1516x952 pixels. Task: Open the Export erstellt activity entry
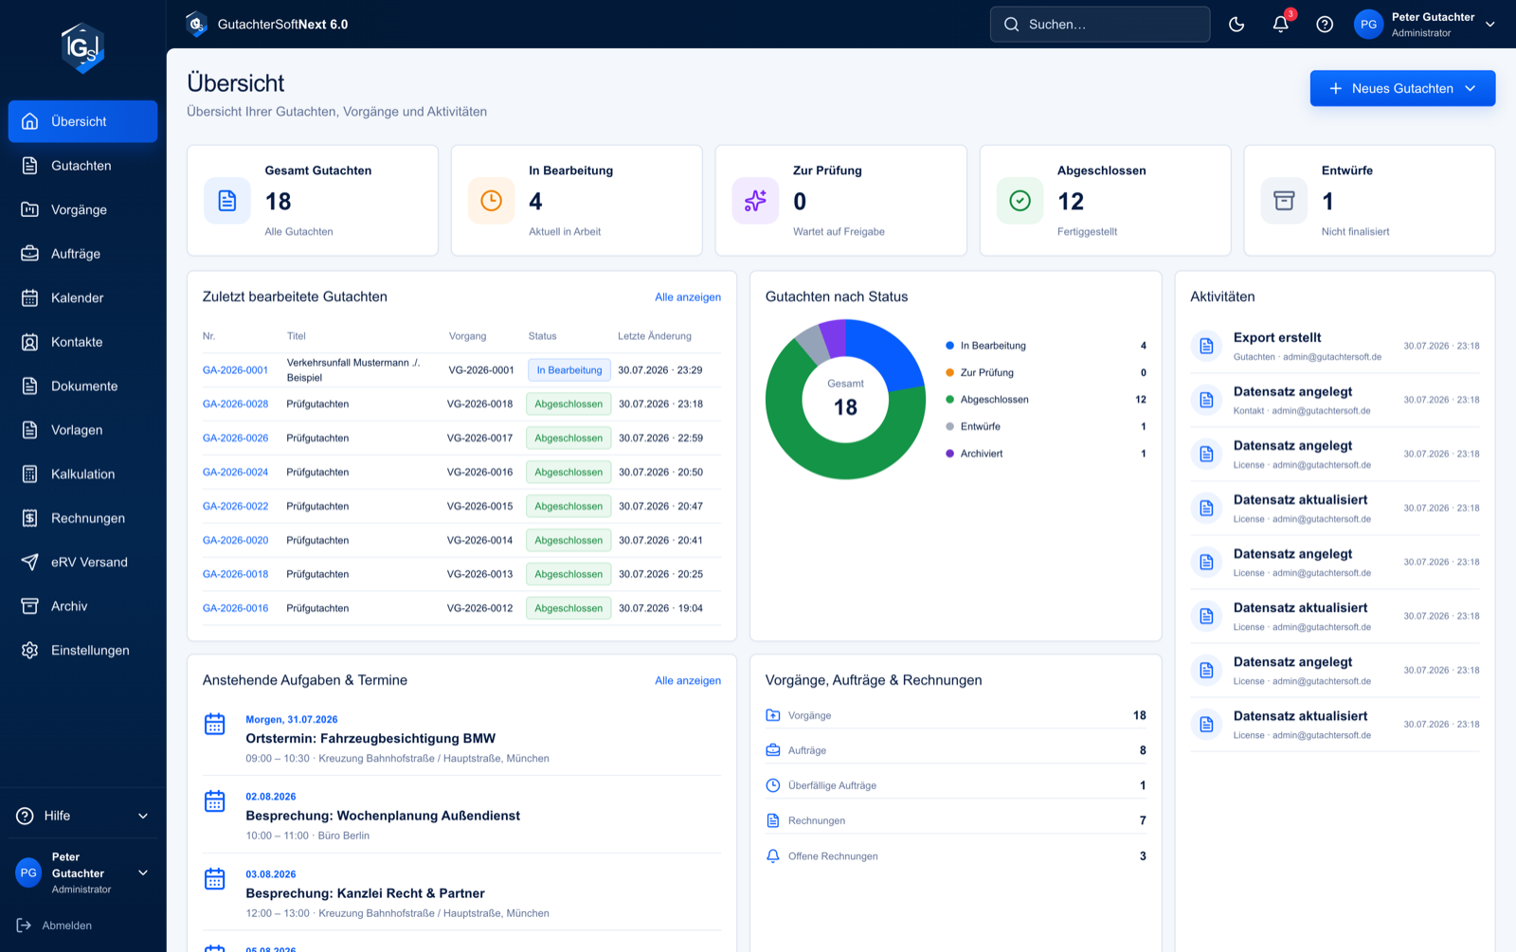(x=1335, y=347)
